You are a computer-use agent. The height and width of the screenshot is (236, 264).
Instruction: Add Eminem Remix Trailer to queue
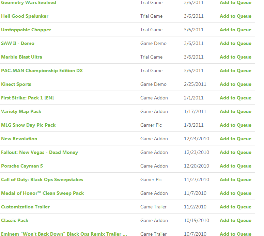(235, 234)
